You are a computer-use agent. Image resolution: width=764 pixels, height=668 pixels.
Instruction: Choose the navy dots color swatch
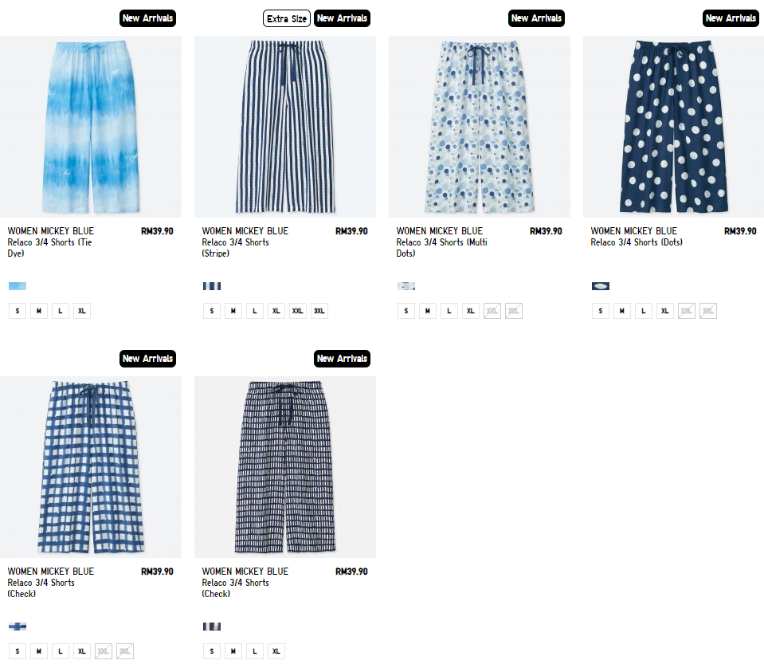(x=601, y=286)
